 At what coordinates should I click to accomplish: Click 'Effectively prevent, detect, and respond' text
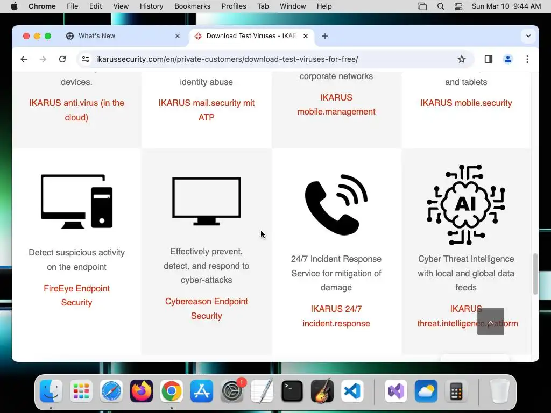click(207, 266)
